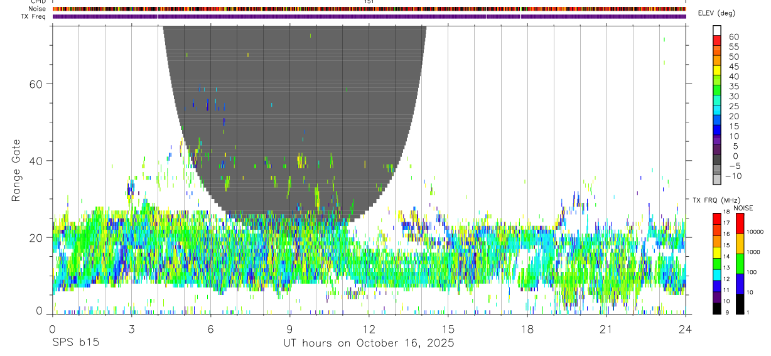Click the Range Gate axis title
771x356 pixels.
(x=16, y=170)
